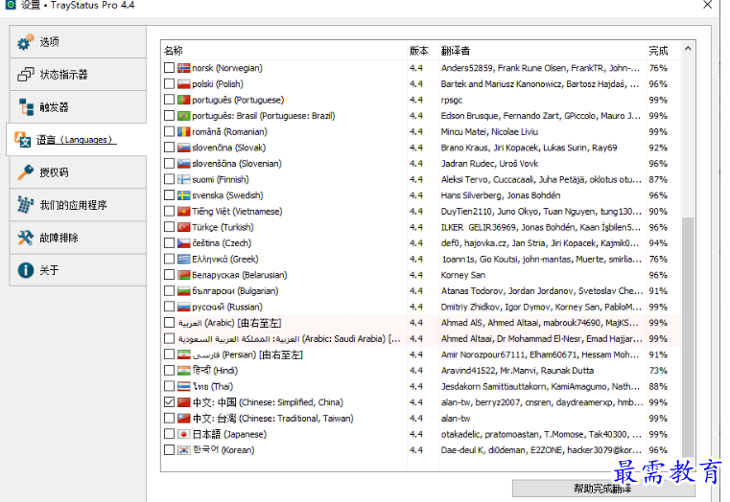The image size is (730, 502).
Task: Click the Romanian flag icon
Action: coord(184,131)
